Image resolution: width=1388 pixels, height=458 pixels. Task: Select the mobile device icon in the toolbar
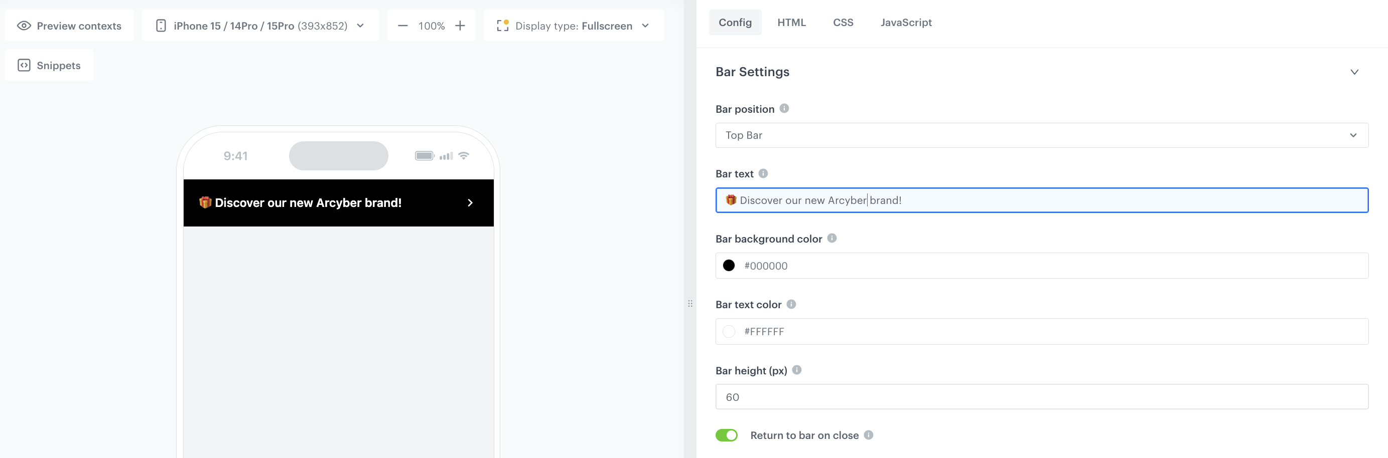pyautogui.click(x=161, y=25)
